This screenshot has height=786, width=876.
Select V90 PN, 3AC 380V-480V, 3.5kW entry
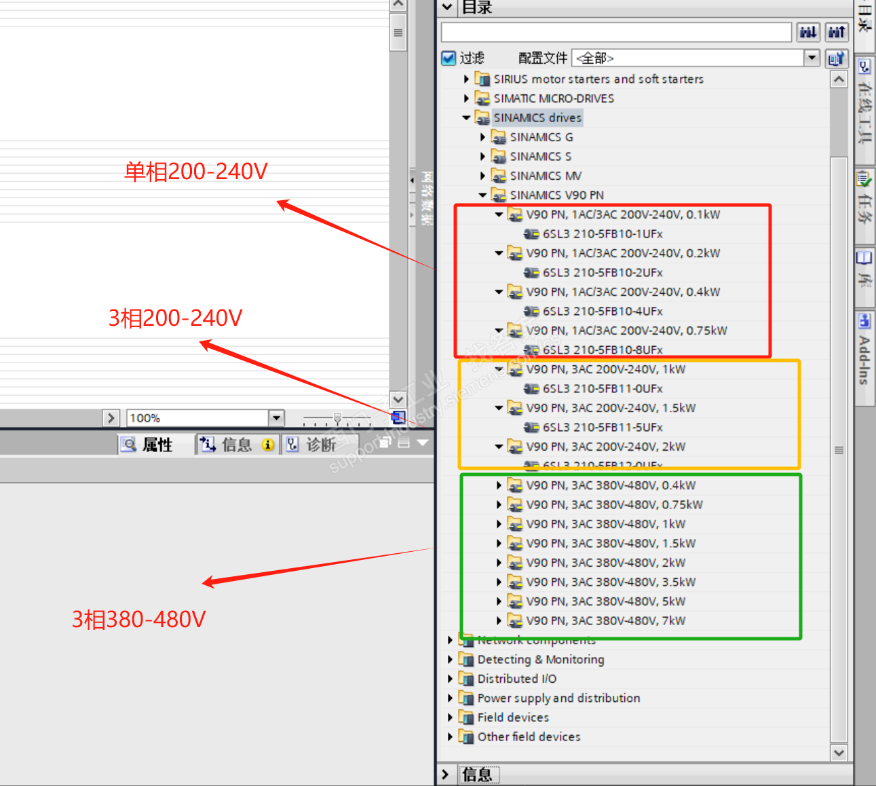tap(611, 582)
